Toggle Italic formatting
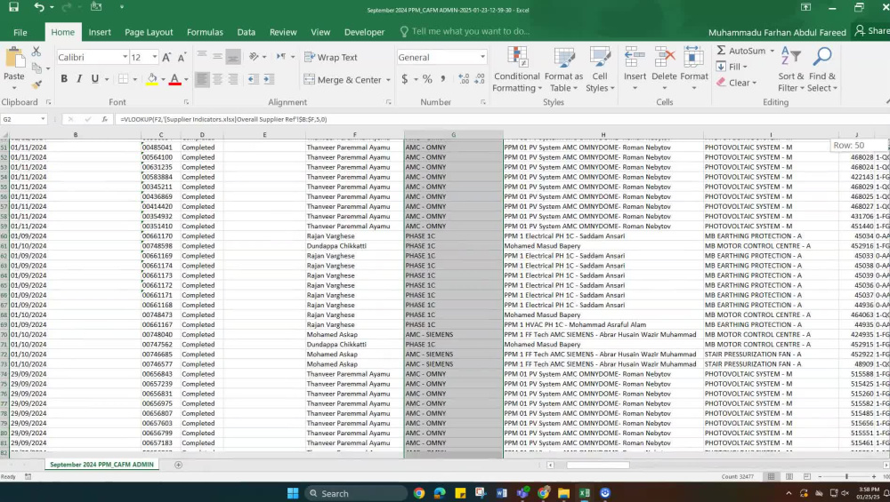Screen dimensions: 890x502 pyautogui.click(x=79, y=79)
